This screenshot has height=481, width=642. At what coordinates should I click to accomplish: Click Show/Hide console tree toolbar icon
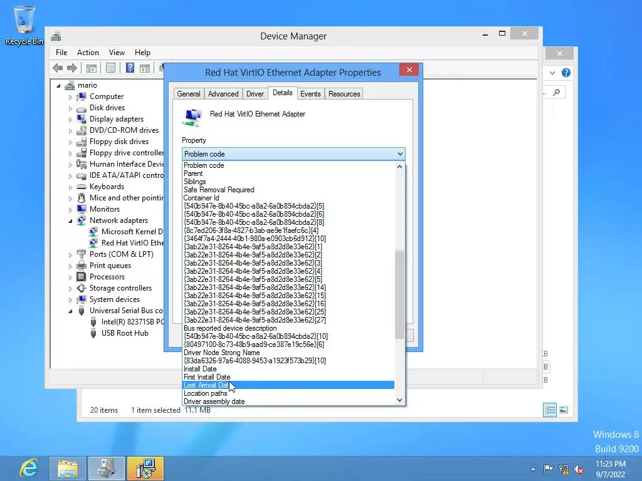point(92,68)
